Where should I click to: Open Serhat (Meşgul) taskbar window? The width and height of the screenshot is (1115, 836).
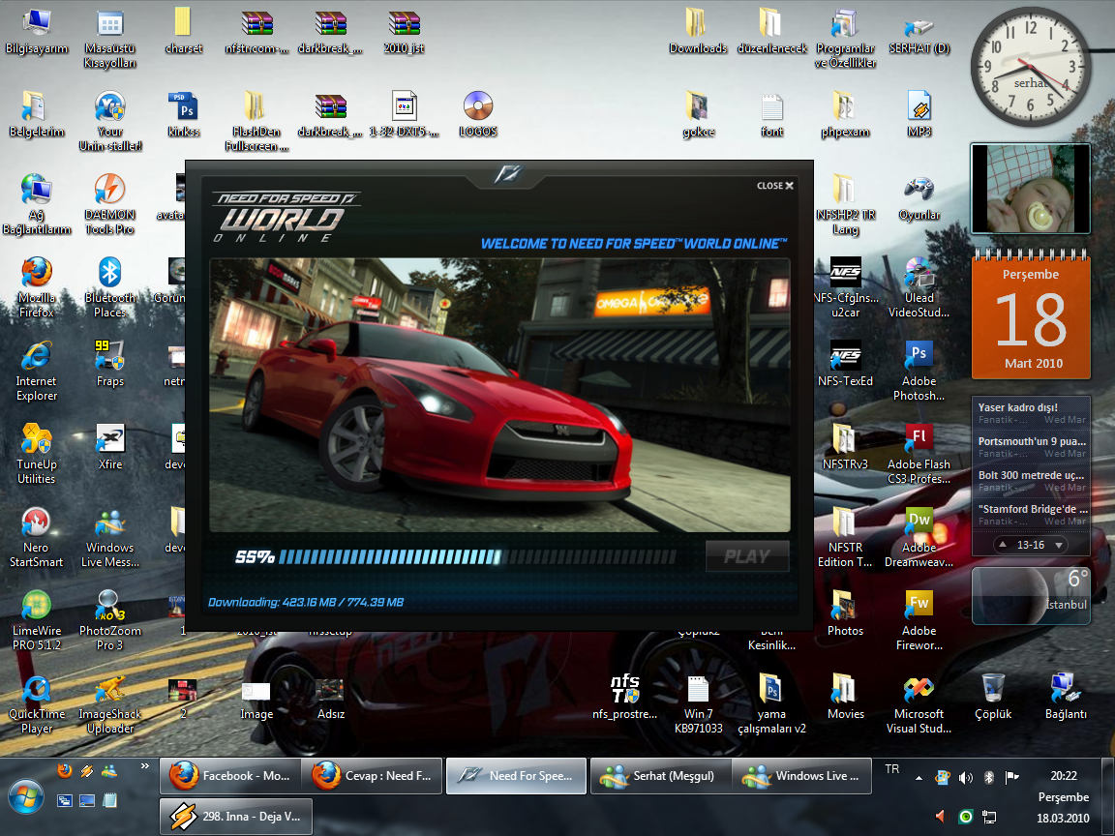pyautogui.click(x=661, y=776)
